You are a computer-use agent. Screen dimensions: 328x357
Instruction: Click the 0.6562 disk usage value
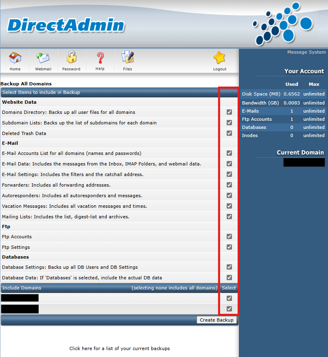(291, 94)
